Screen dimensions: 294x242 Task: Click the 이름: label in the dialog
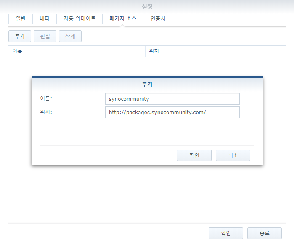click(x=46, y=98)
